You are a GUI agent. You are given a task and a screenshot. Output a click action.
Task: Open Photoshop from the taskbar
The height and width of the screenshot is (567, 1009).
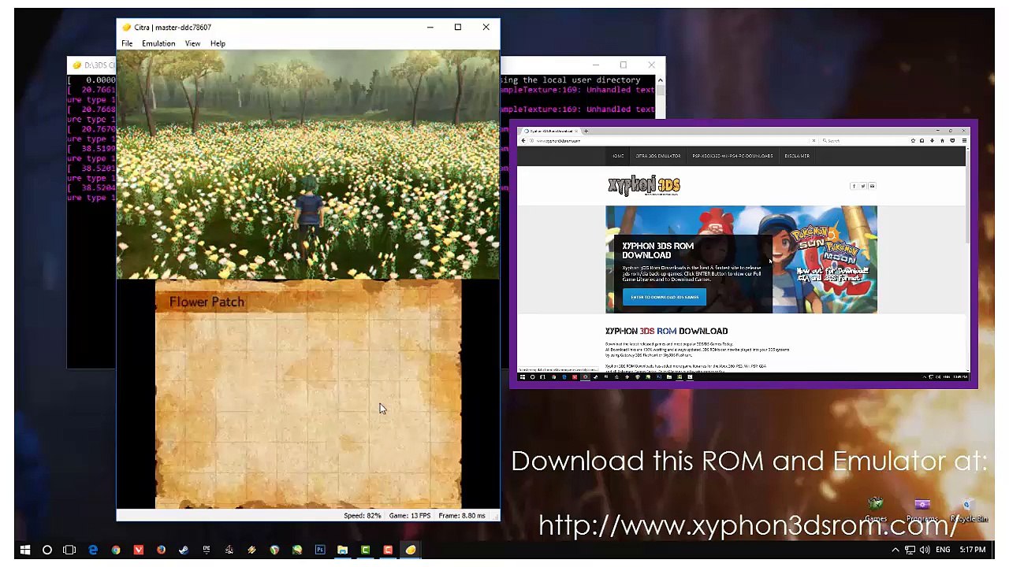320,550
